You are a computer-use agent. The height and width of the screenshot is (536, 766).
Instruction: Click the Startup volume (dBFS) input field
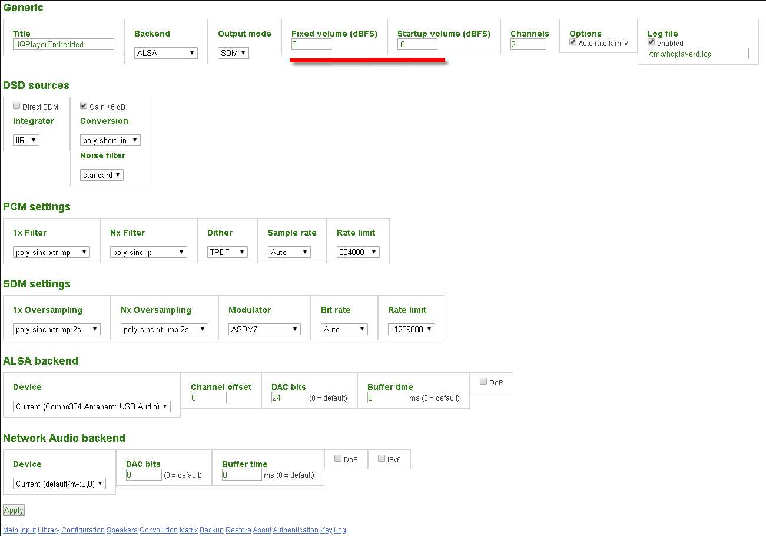point(417,44)
